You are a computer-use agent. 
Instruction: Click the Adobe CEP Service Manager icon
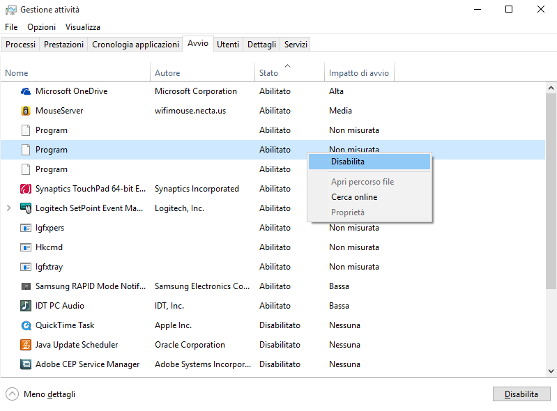pos(26,364)
